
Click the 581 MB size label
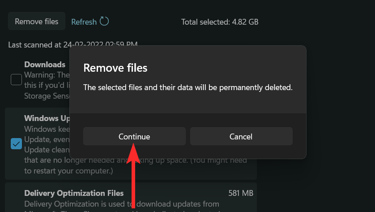coord(241,193)
